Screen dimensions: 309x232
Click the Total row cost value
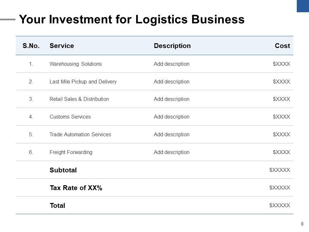[280, 205]
